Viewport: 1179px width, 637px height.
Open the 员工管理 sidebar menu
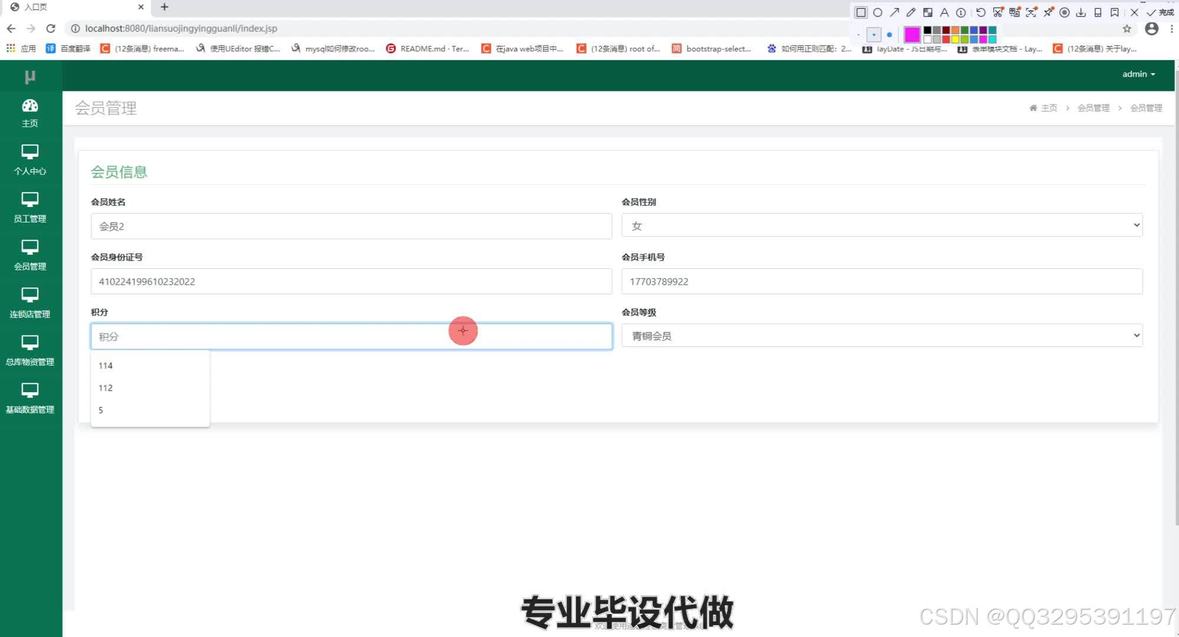point(30,208)
